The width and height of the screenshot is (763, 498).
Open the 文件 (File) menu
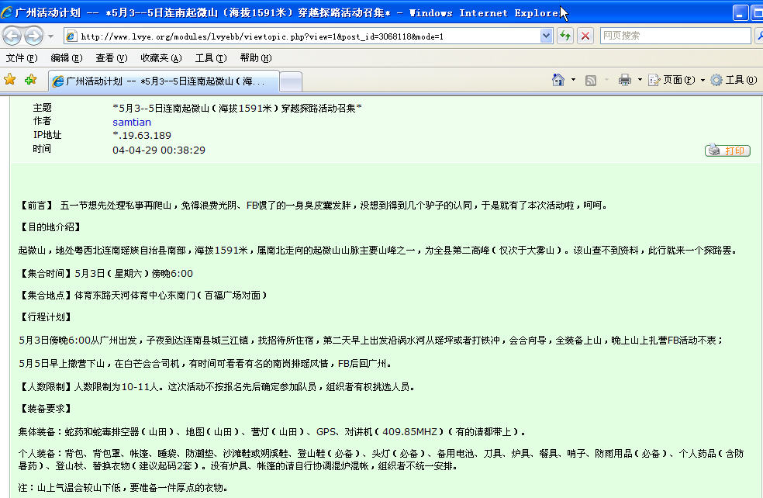[x=21, y=58]
